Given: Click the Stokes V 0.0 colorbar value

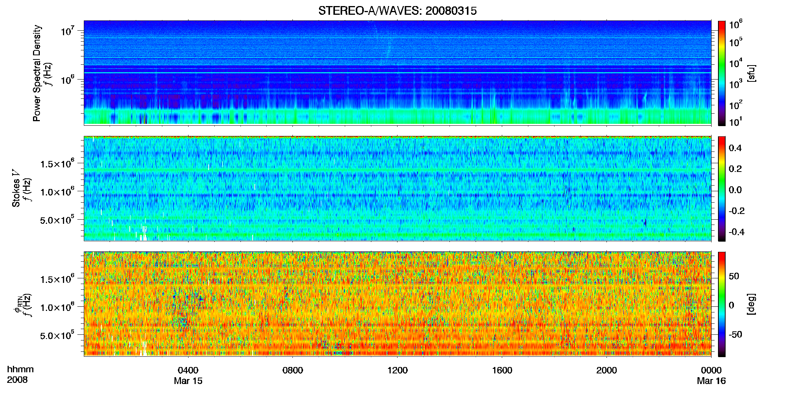Looking at the screenshot, I should tap(735, 190).
